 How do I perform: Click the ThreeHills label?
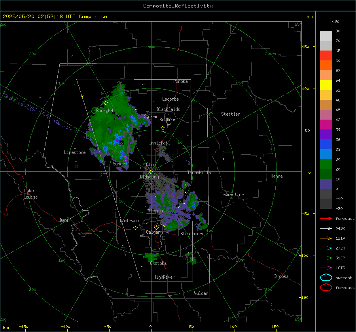[x=199, y=173]
